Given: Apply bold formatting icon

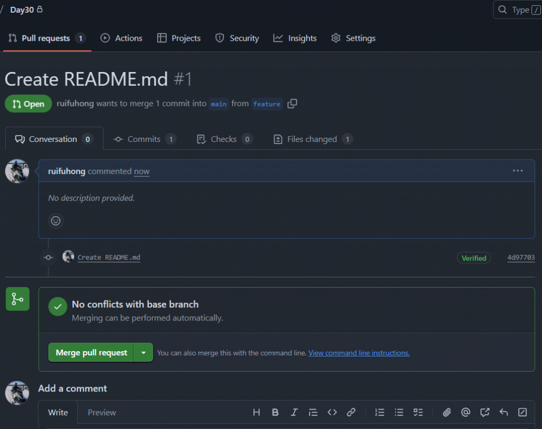Looking at the screenshot, I should 275,413.
